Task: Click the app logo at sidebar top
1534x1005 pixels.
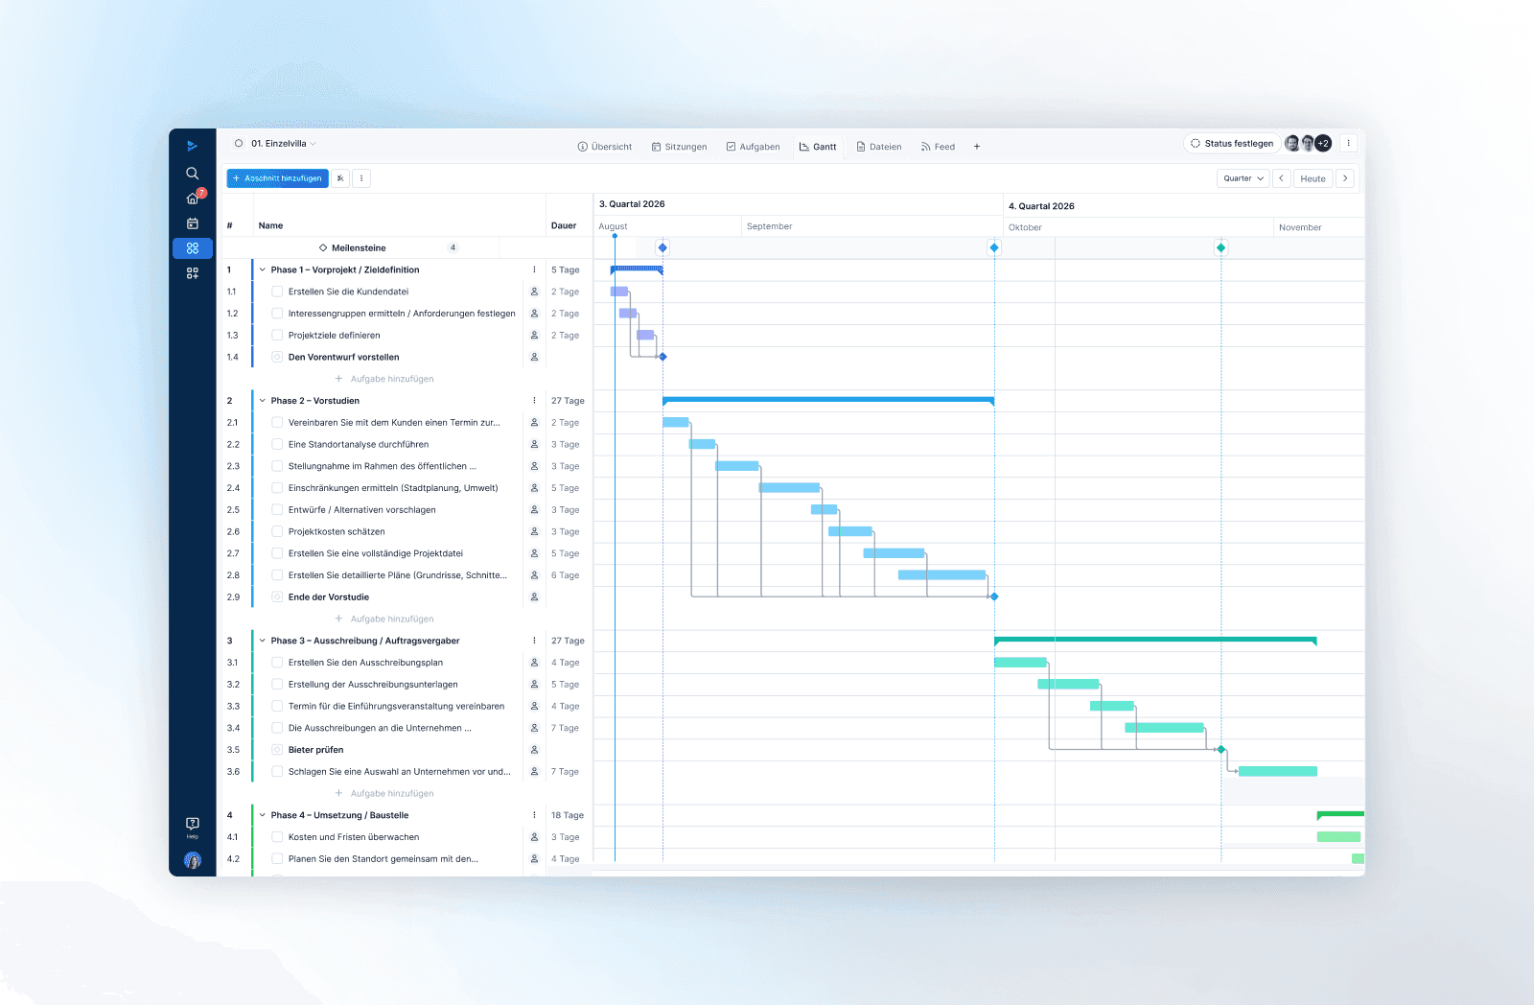Action: coord(192,146)
